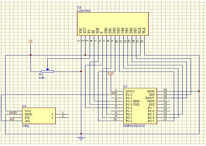
Task: Select the ground symbol at bottom
Action: tap(81, 138)
